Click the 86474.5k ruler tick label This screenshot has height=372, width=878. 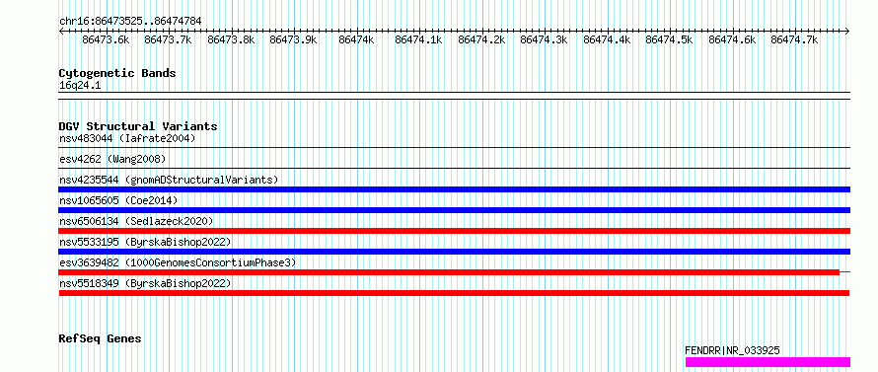[x=669, y=39]
